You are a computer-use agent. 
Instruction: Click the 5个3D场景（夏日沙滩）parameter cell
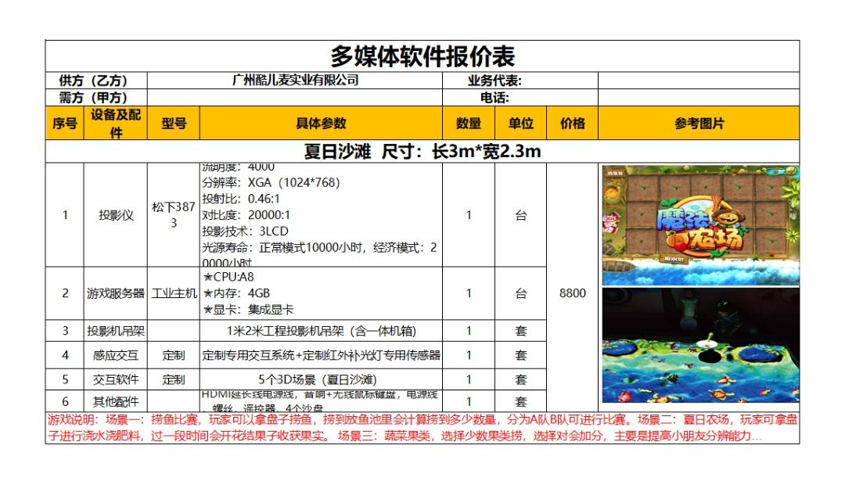pyautogui.click(x=321, y=379)
